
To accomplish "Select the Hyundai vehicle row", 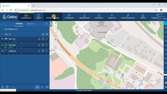I will pyautogui.click(x=25, y=45).
